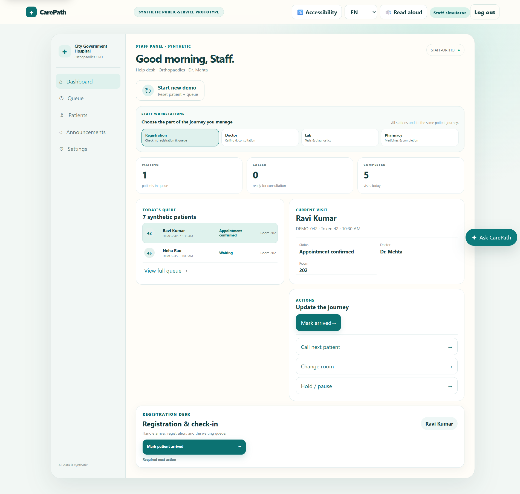This screenshot has width=520, height=494.
Task: Switch to the Doctor workstation tab
Action: 260,138
